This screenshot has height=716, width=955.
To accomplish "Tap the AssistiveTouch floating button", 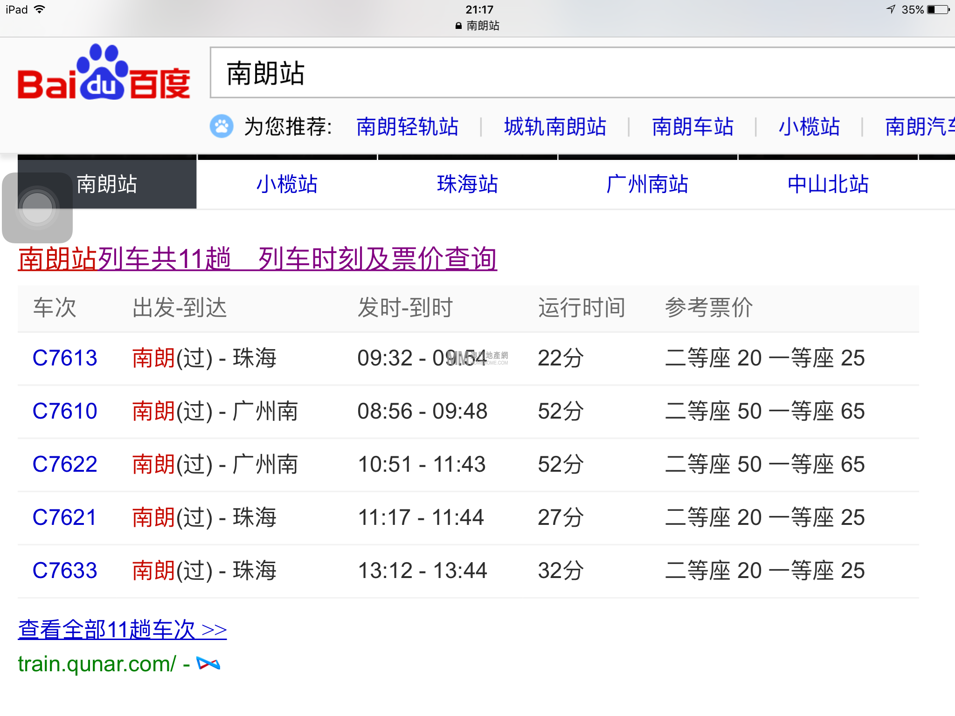I will 37,208.
